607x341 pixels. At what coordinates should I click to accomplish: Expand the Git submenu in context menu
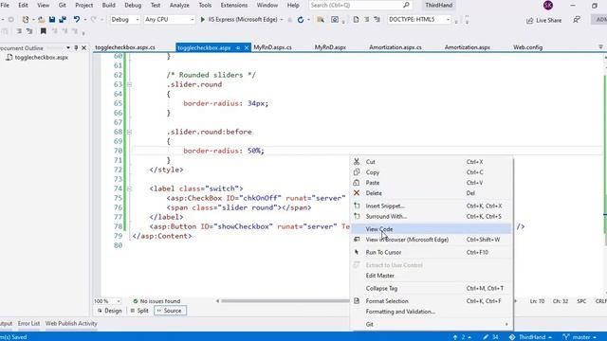506,324
